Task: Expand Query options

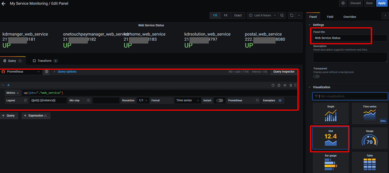Action: [x=67, y=72]
